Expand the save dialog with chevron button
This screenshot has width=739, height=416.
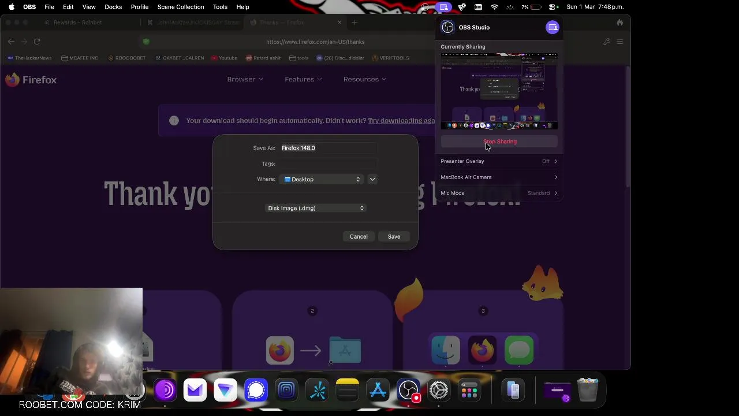[x=372, y=179]
